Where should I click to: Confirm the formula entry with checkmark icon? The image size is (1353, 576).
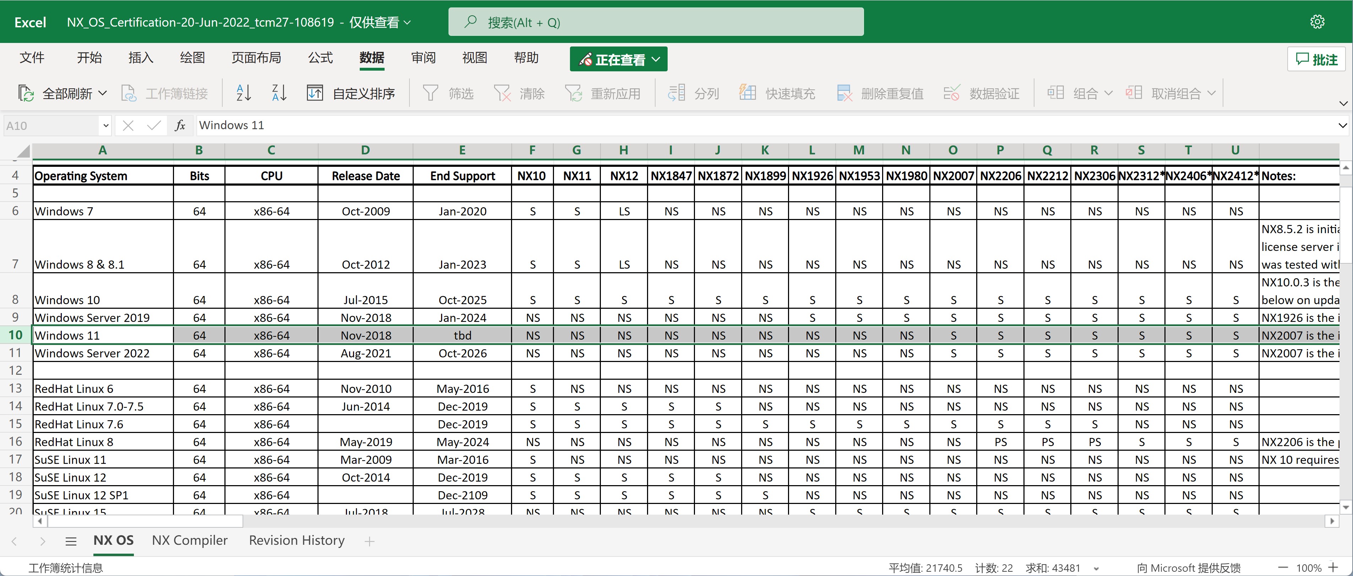click(154, 126)
